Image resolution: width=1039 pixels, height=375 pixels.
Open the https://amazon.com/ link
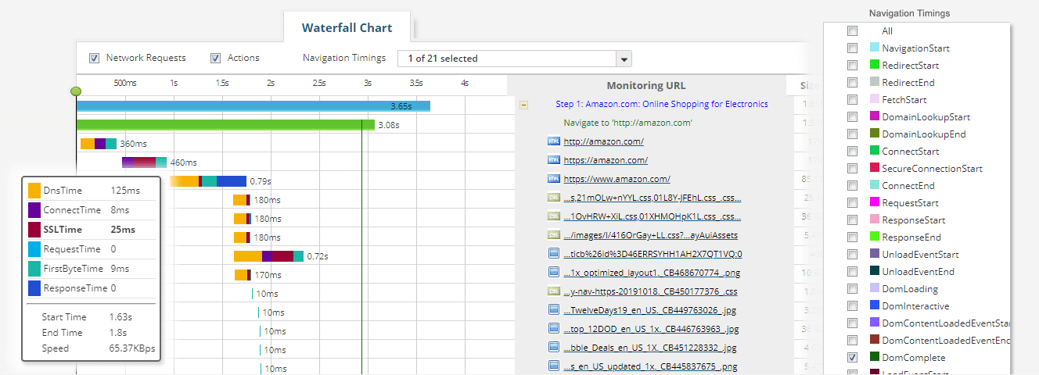(606, 160)
